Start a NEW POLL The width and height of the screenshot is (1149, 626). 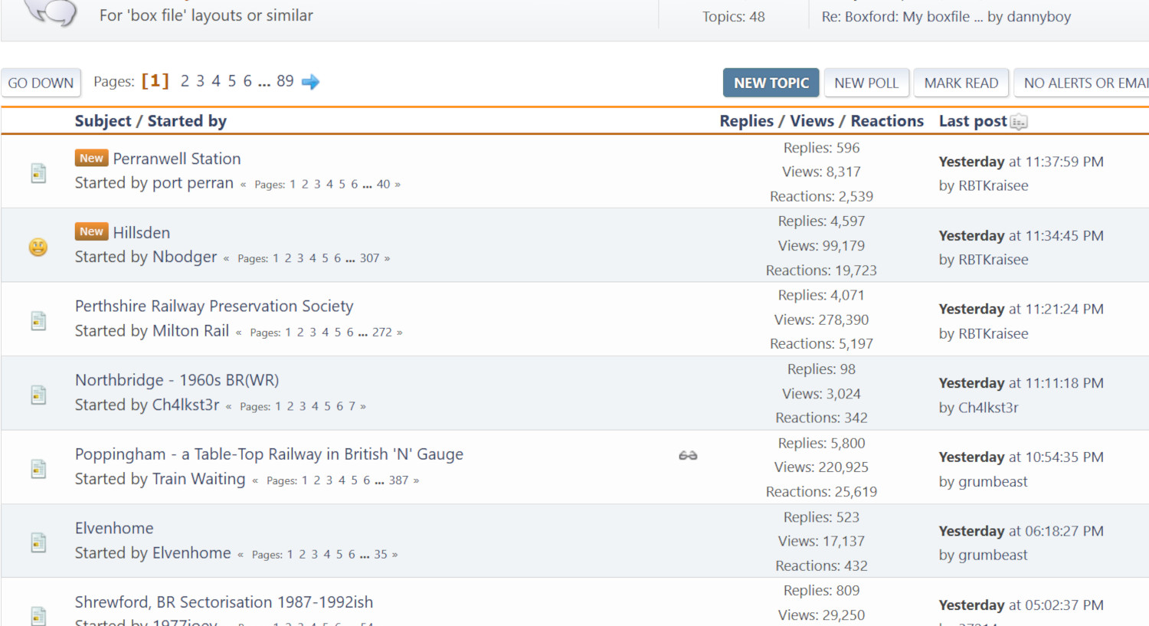coord(866,83)
